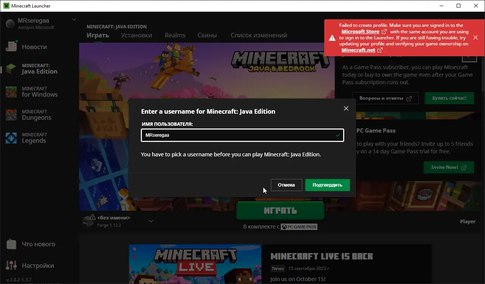Click the username input field
The height and width of the screenshot is (284, 485).
tap(238, 135)
